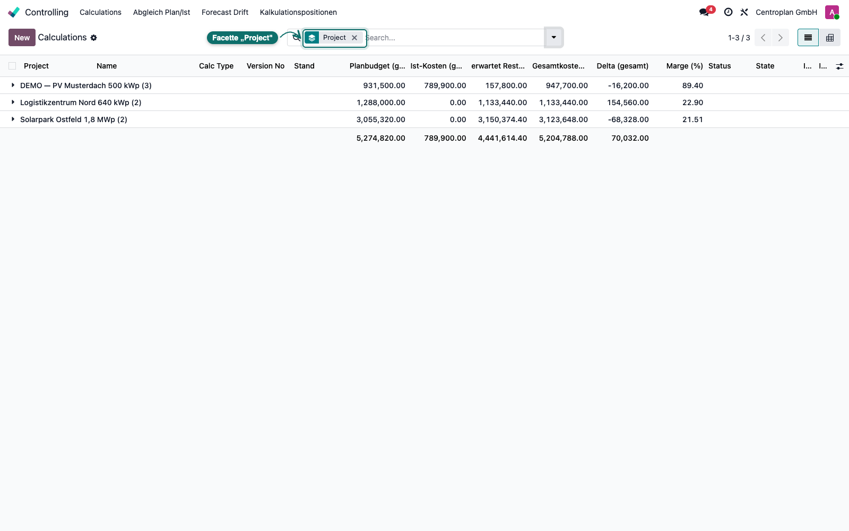The width and height of the screenshot is (849, 531).
Task: Click Delta value 154,560.00
Action: coord(628,102)
